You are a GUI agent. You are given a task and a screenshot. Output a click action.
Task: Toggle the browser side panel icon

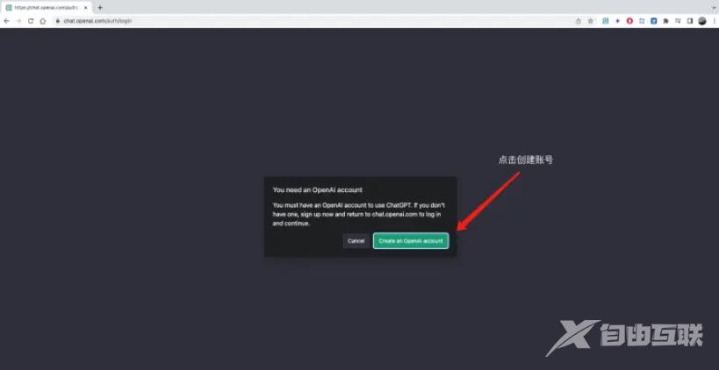pos(690,21)
